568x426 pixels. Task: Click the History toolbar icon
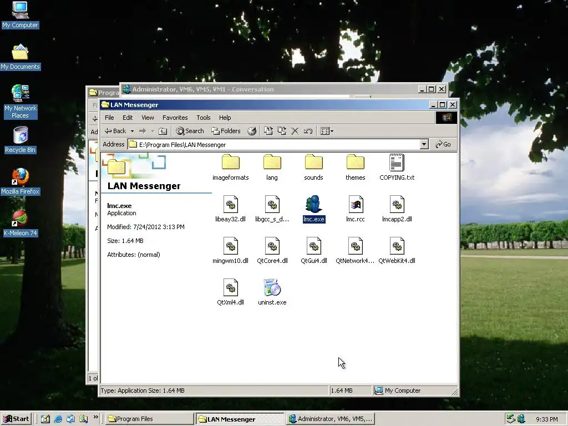[x=252, y=131]
